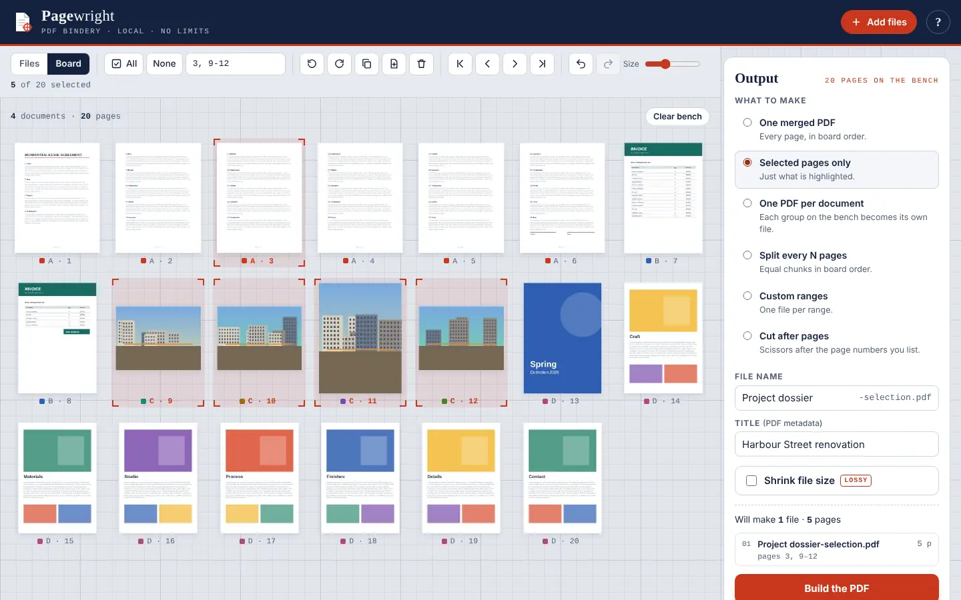Move selection to the very start
The height and width of the screenshot is (600, 961).
(460, 64)
